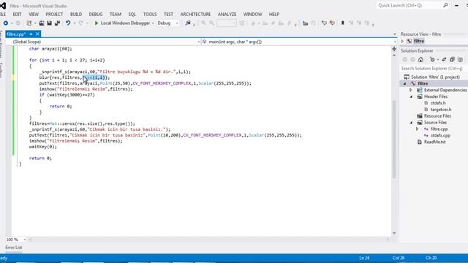468x263 pixels.
Task: Click the bookmark flag toolbar icon
Action: [x=343, y=23]
